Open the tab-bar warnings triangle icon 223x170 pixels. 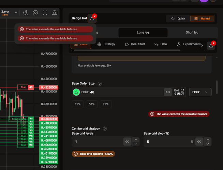pos(211,46)
